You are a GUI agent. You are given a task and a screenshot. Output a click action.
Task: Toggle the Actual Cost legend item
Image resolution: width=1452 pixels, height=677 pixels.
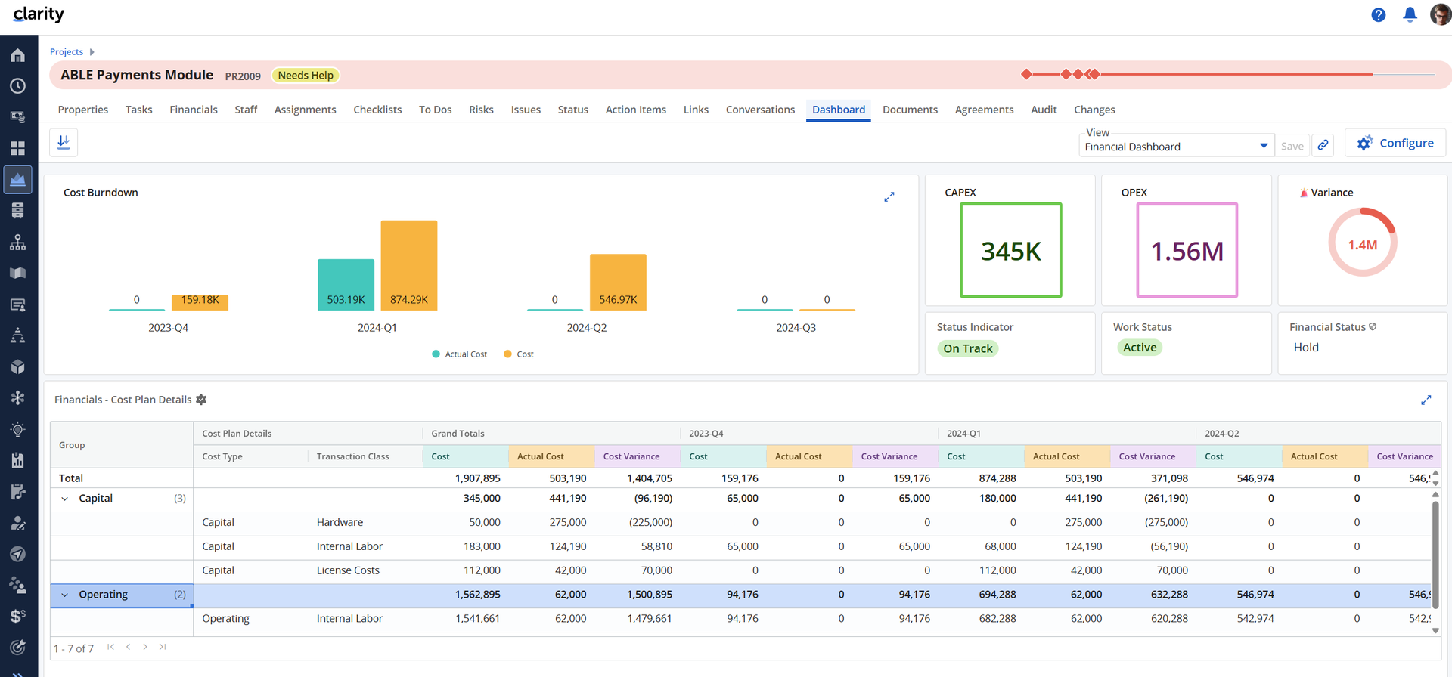coord(460,354)
